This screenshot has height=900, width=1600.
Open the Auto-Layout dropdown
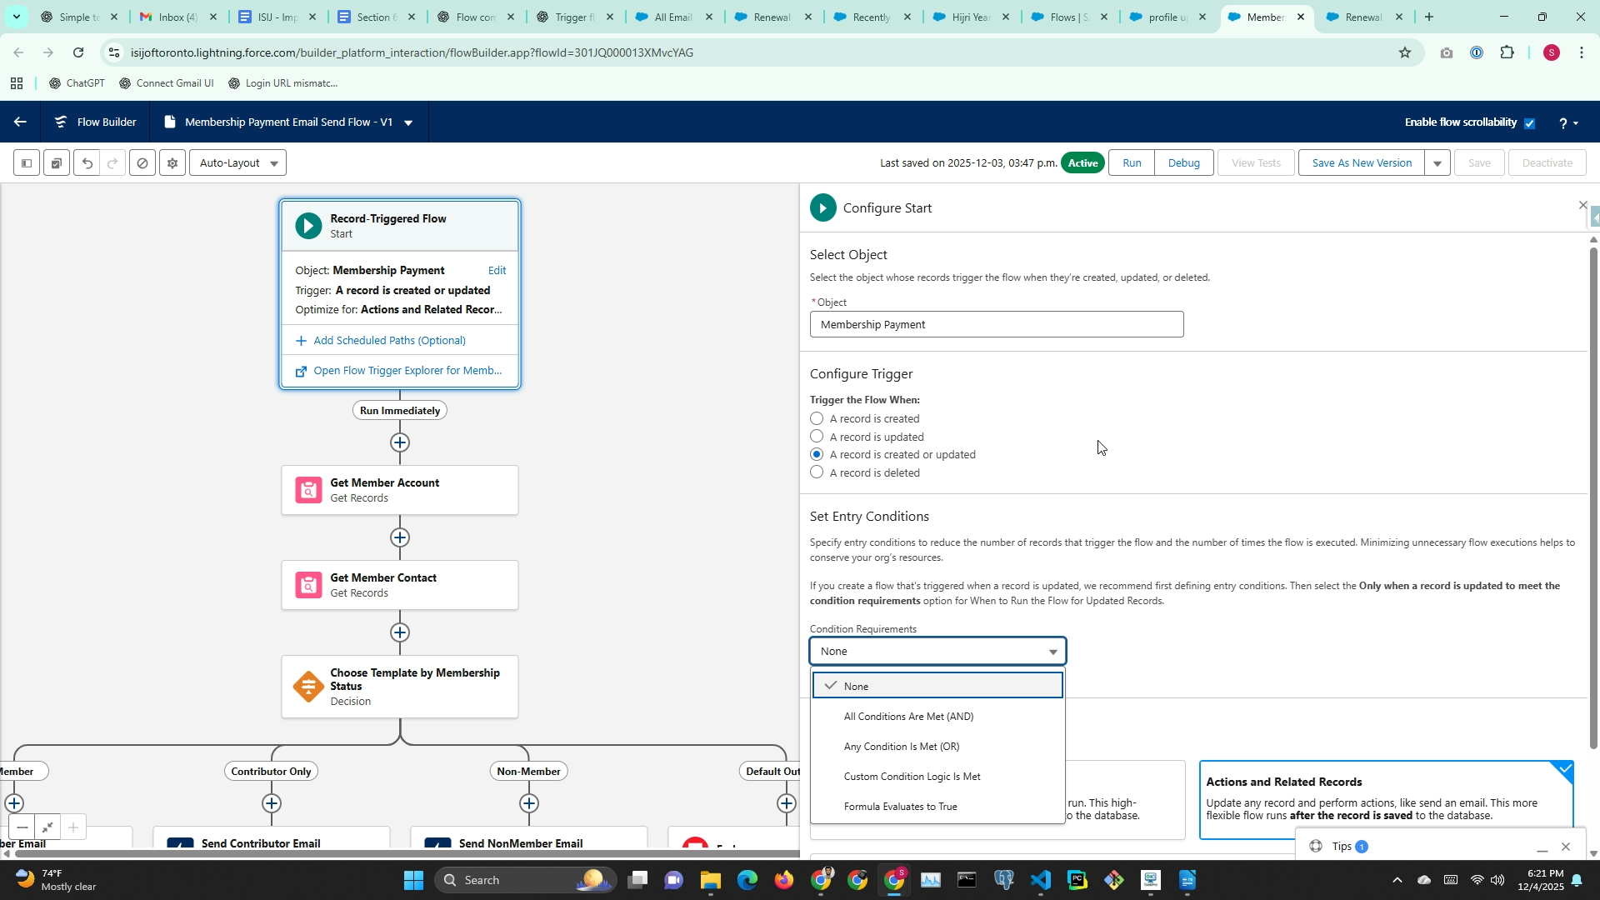click(x=238, y=163)
